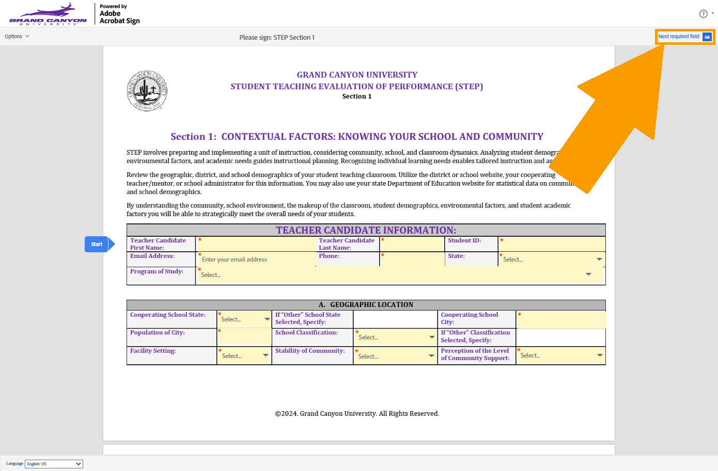Click the 'Population of City:' label
This screenshot has height=471, width=718.
click(158, 333)
